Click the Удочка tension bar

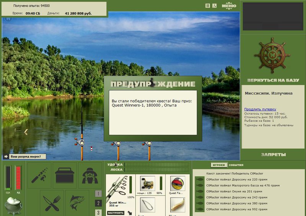tap(156, 165)
